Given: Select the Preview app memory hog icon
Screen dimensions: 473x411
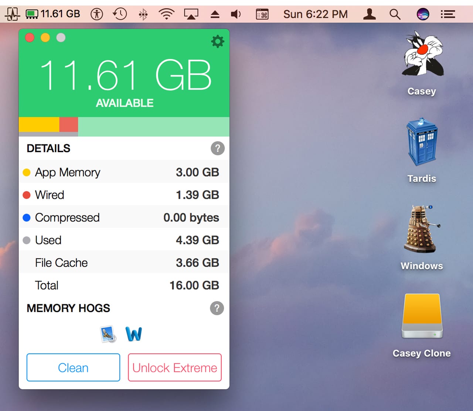Looking at the screenshot, I should click(108, 334).
